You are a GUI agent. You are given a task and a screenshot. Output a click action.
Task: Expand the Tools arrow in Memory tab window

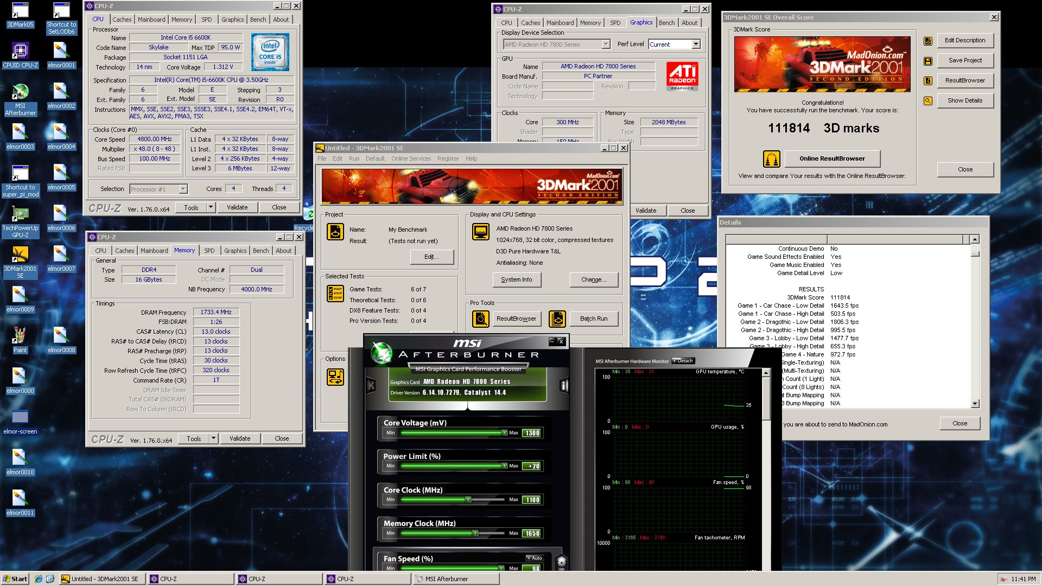coord(213,438)
